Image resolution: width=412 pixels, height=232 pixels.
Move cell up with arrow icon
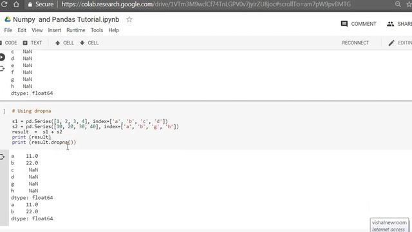point(64,43)
